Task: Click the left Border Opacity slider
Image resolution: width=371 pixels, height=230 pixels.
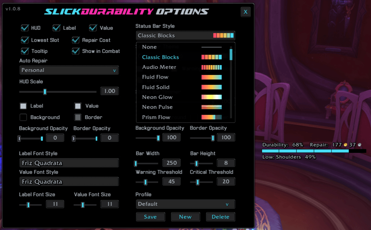Action: click(85, 138)
